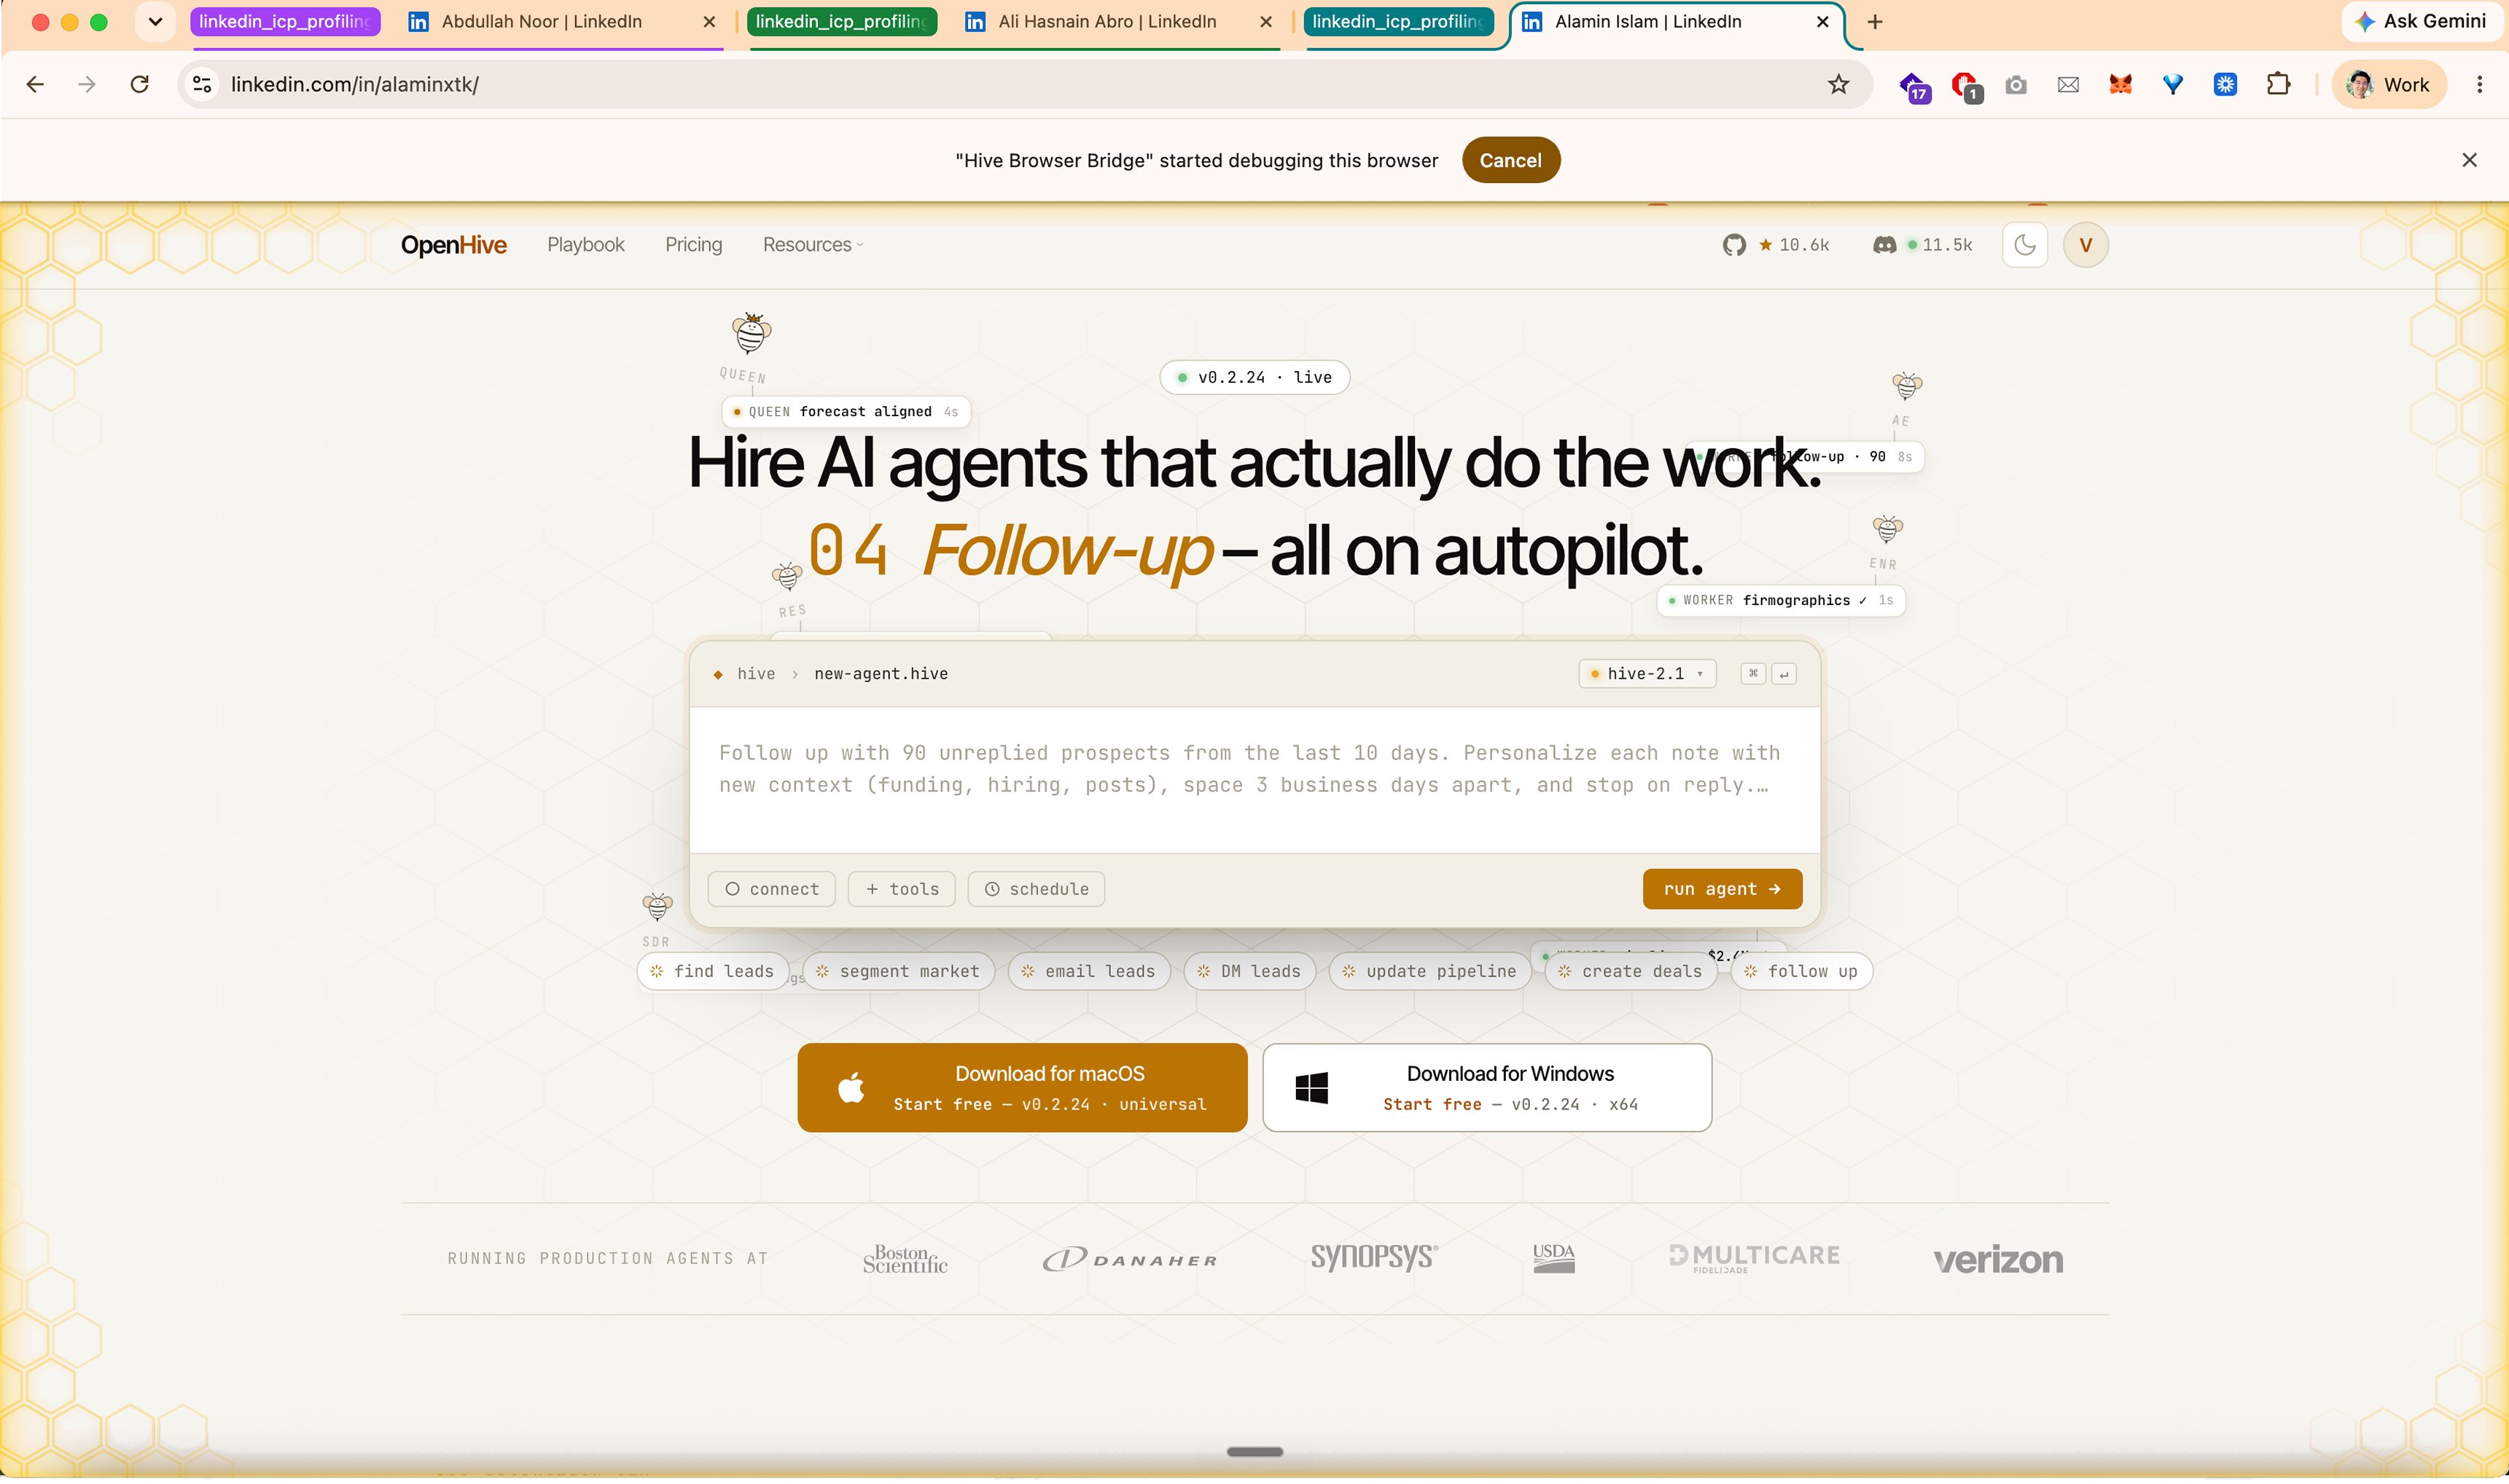Toggle dark mode with the moon icon
Screen dimensions: 2509x1484
(2024, 245)
